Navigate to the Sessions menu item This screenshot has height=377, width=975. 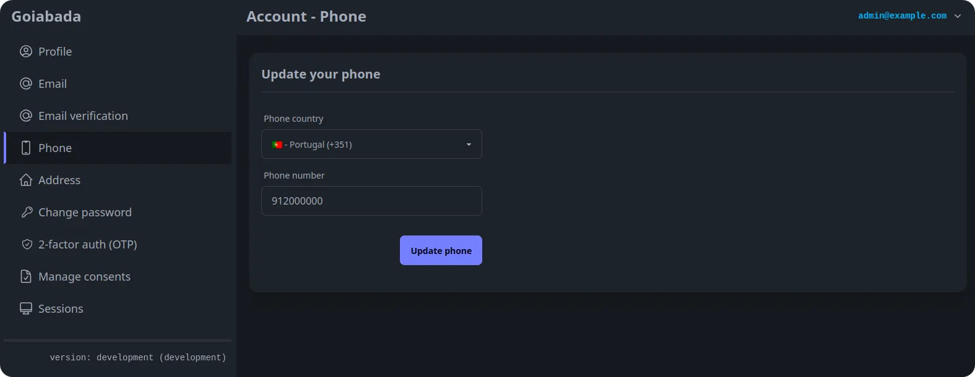click(61, 308)
